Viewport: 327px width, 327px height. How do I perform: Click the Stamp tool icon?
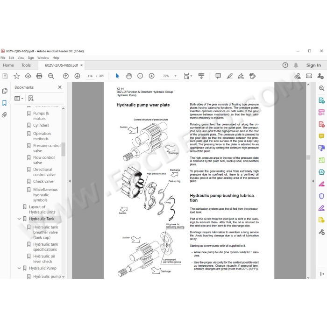[252, 76]
